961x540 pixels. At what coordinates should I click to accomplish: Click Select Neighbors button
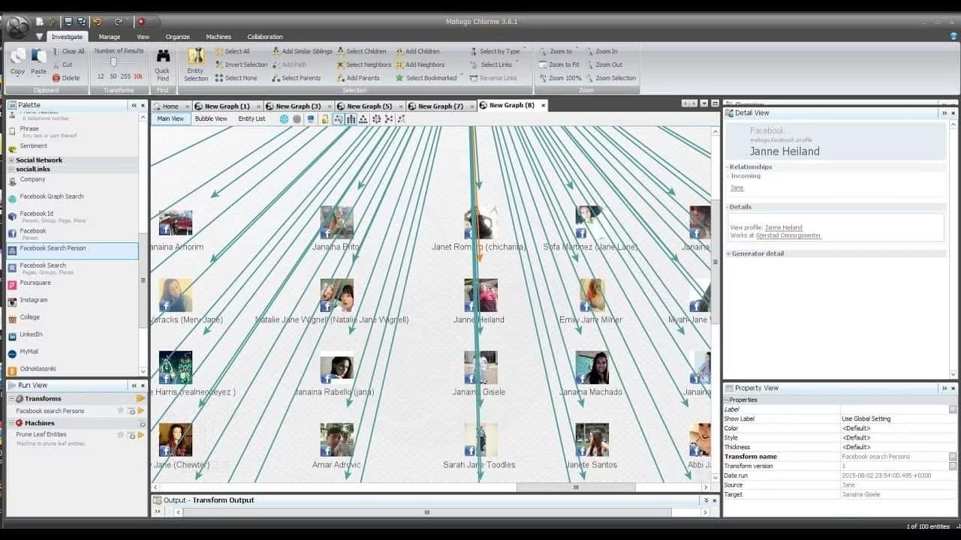[x=368, y=64]
